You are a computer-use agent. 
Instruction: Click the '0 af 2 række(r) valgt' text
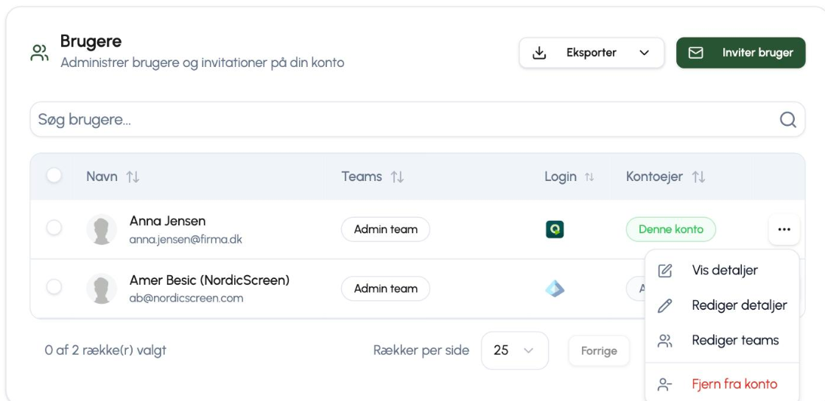(105, 350)
